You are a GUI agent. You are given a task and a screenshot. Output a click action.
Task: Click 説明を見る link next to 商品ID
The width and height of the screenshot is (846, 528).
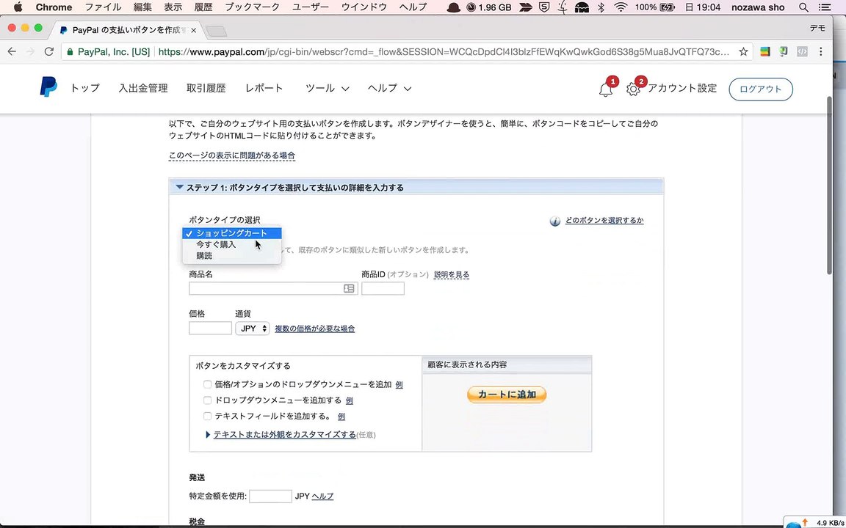(452, 274)
